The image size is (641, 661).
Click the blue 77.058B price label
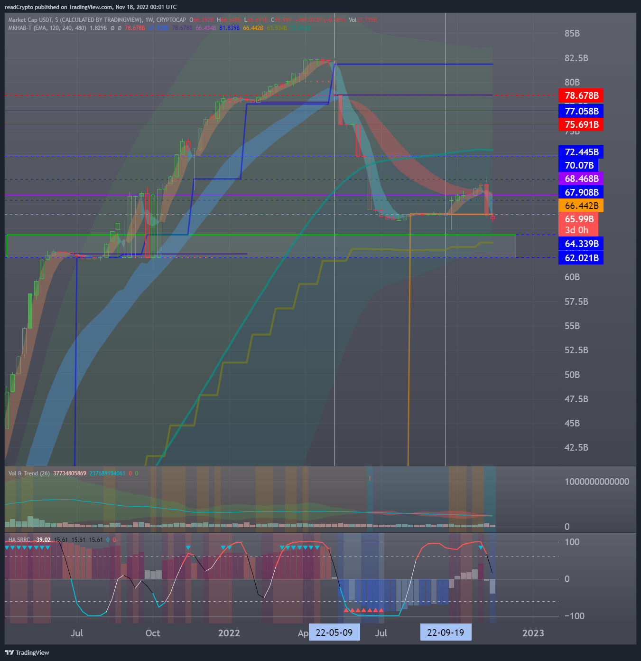(x=581, y=111)
